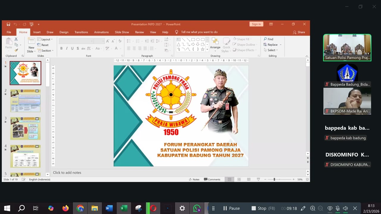The image size is (381, 214).
Task: Open WhatsApp from the taskbar
Action: [197, 208]
